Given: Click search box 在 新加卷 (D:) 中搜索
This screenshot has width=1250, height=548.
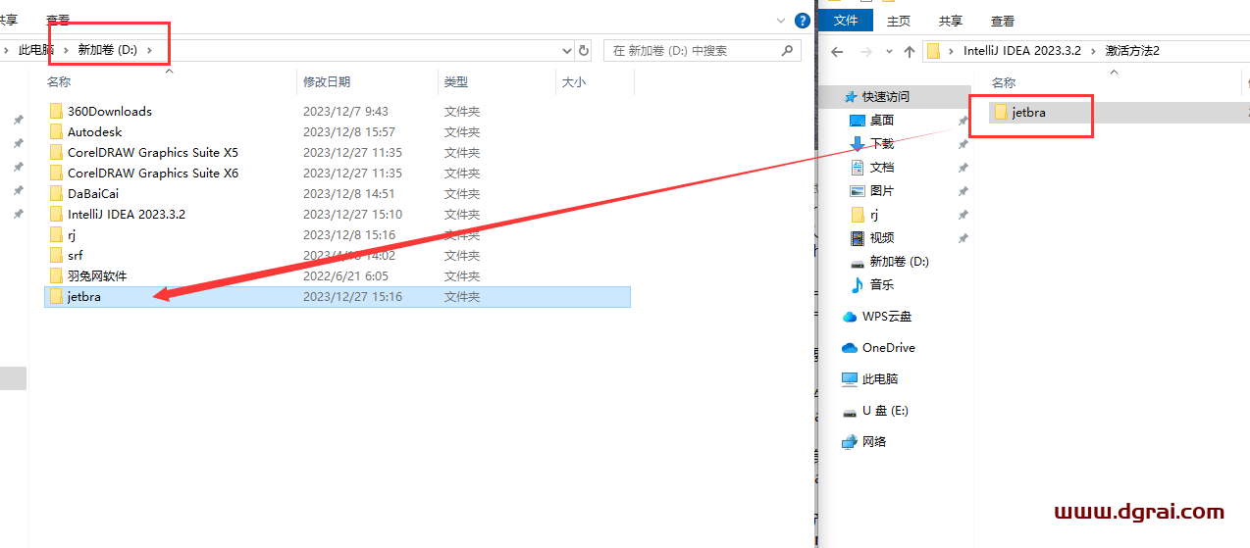Looking at the screenshot, I should pyautogui.click(x=703, y=50).
